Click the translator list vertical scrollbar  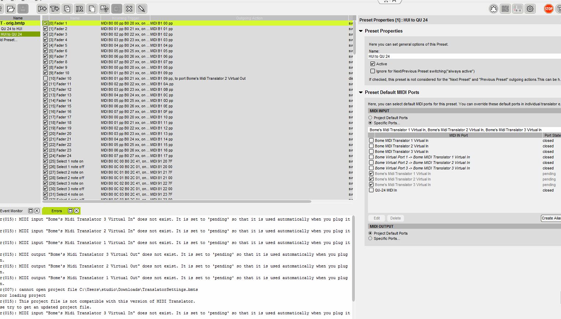(354, 38)
